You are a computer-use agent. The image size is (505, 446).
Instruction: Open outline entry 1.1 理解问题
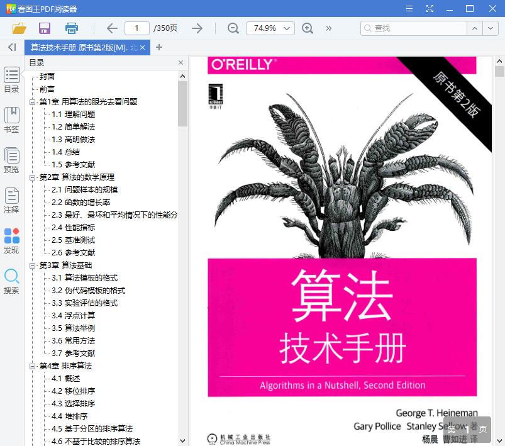(74, 114)
